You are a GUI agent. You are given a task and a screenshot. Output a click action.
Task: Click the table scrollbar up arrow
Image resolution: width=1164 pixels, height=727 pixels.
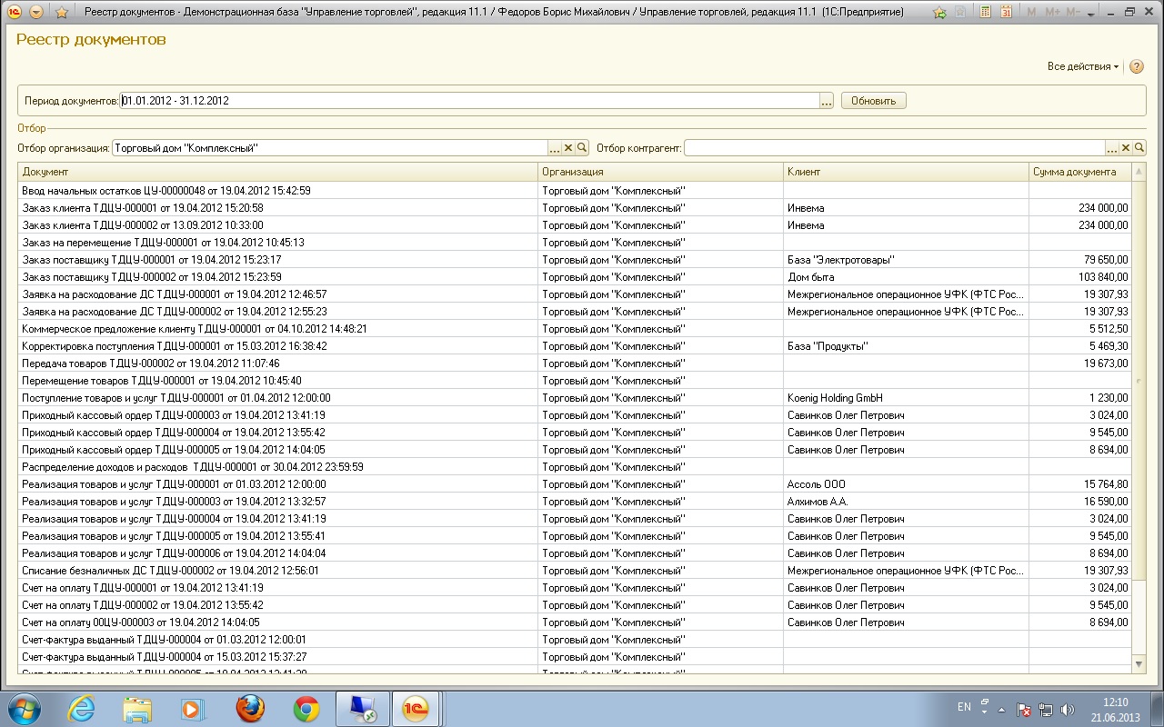1139,172
